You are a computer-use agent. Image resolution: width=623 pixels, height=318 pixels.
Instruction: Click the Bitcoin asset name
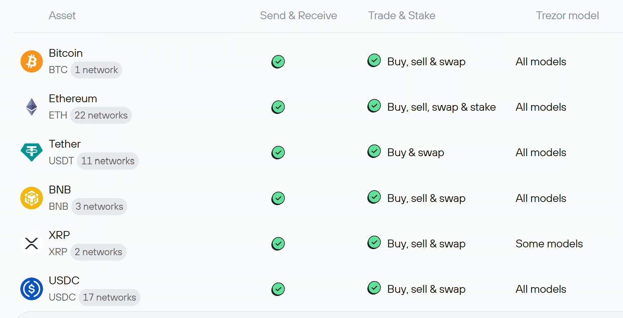[x=66, y=53]
